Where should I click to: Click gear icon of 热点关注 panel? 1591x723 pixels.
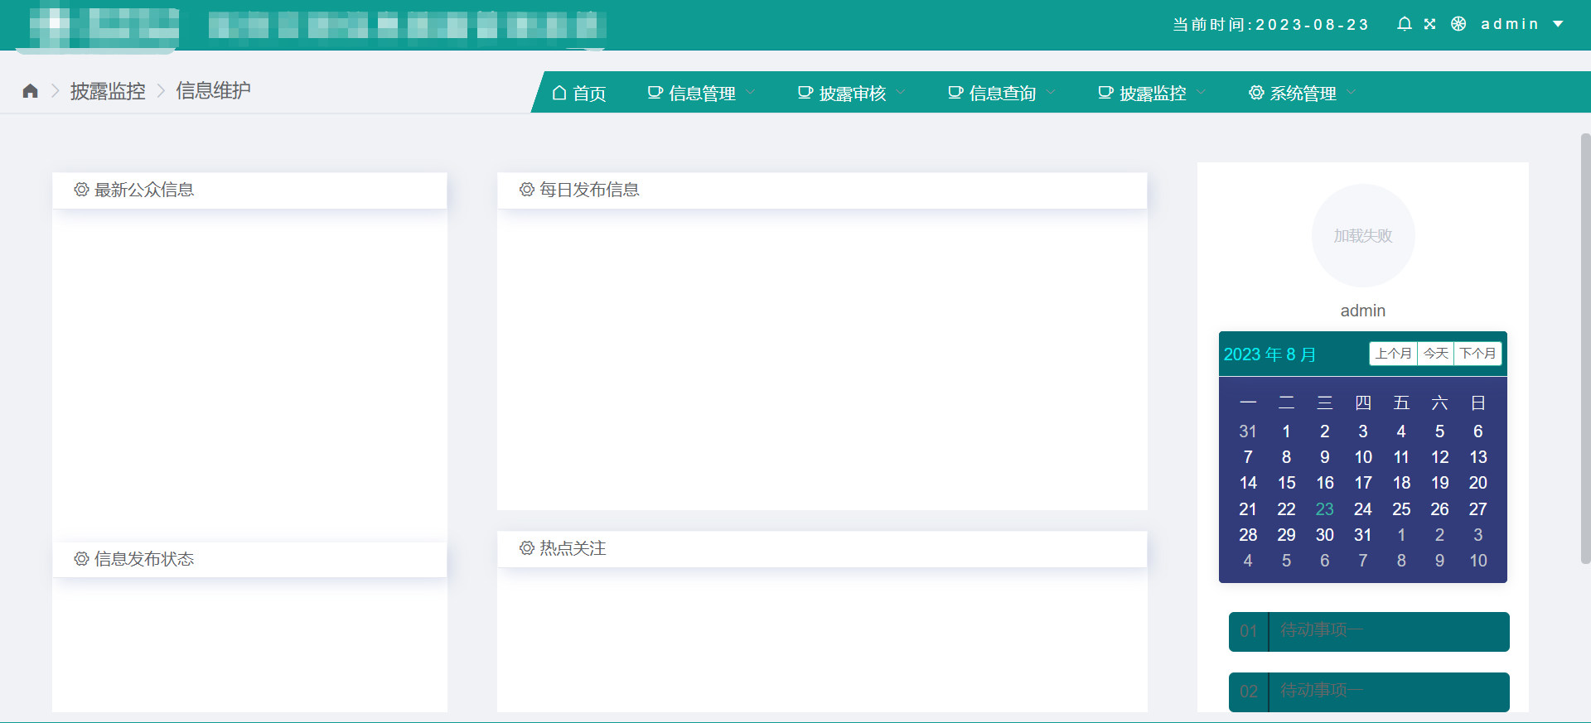(x=527, y=548)
